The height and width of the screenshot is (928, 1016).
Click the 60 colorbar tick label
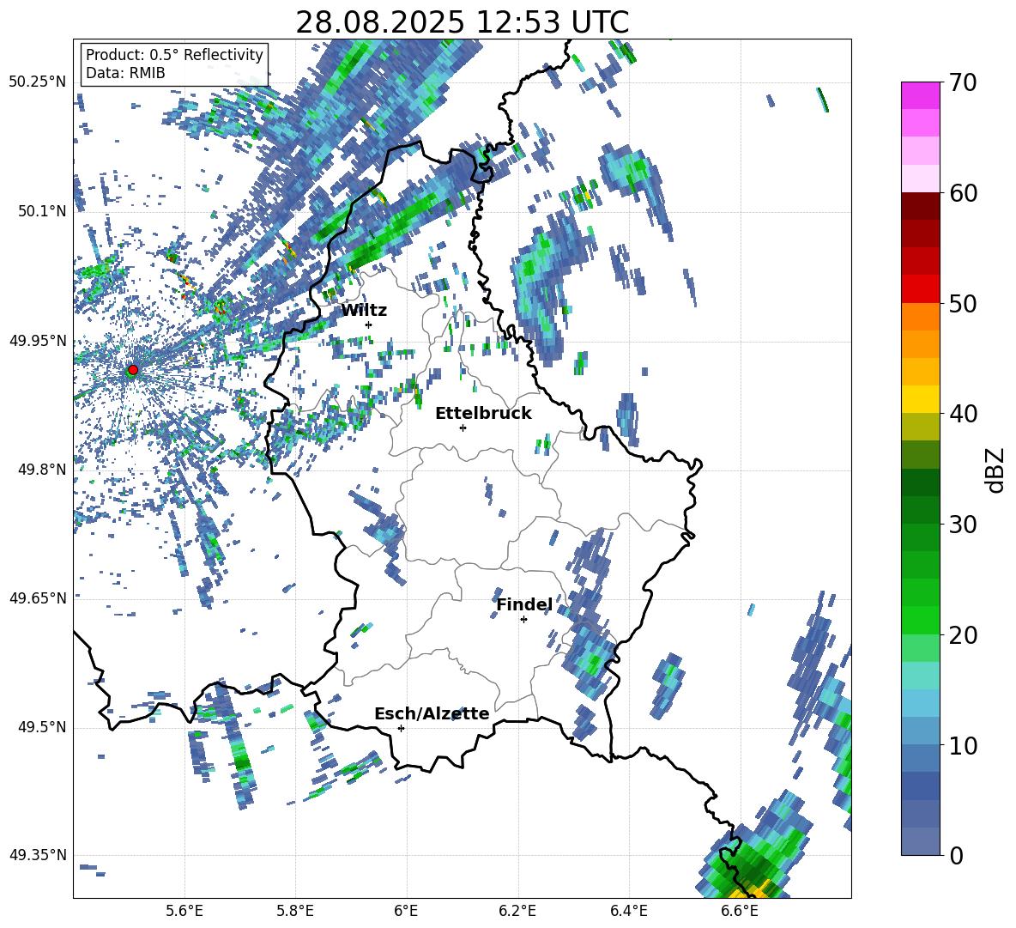963,193
